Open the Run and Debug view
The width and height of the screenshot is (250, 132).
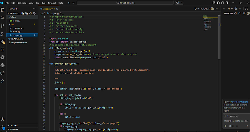(x=3, y=33)
